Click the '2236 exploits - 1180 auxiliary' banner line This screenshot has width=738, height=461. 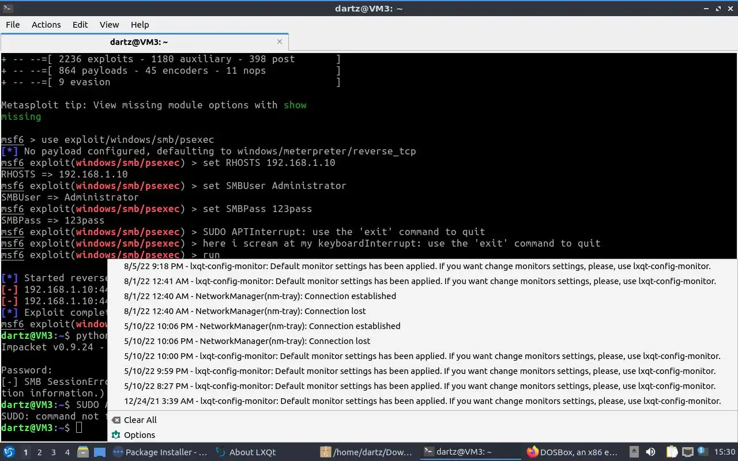(171, 59)
